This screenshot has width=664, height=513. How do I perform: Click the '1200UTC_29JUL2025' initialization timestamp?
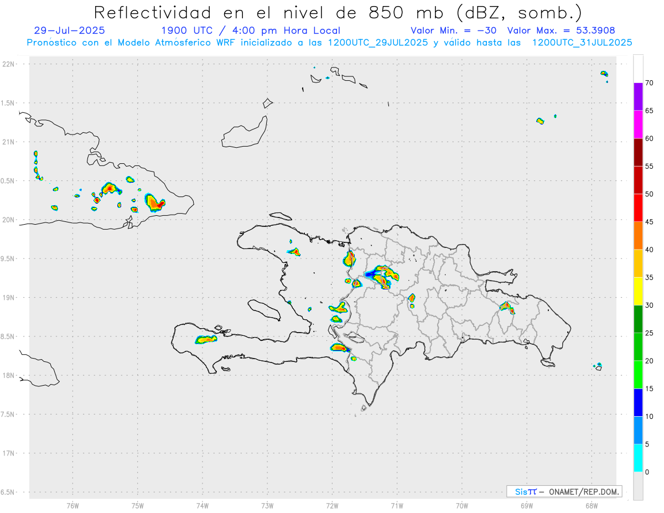[378, 43]
